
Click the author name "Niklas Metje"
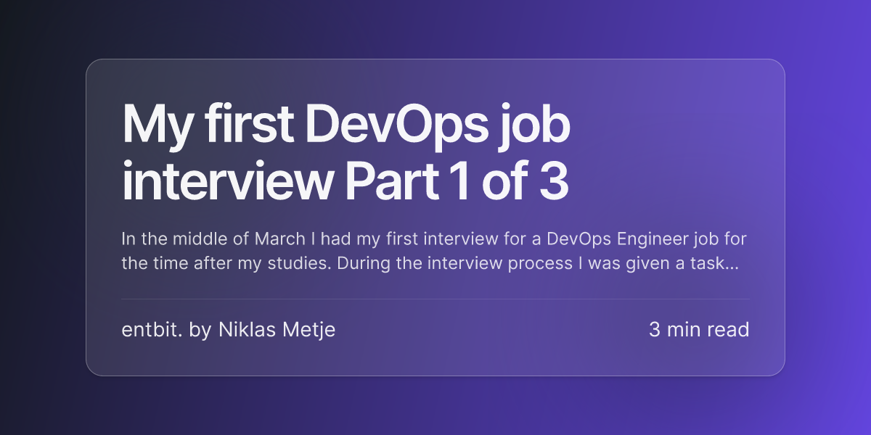[x=277, y=330]
